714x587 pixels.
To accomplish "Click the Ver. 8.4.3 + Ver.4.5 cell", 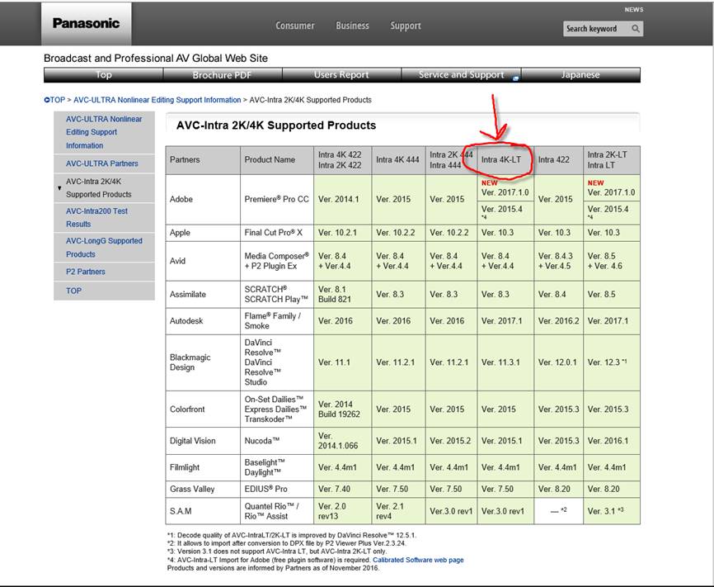I will click(x=558, y=261).
